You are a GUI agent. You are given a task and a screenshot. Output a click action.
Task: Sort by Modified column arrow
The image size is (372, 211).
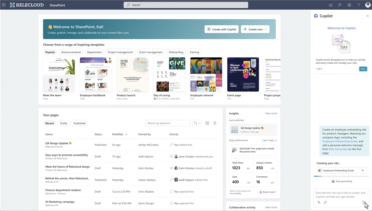(126, 134)
